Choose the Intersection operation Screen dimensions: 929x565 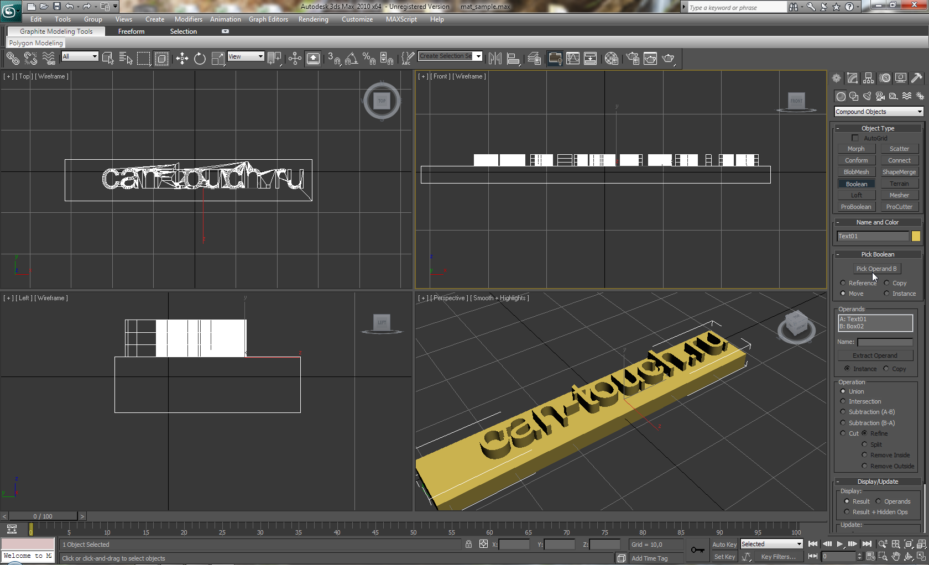click(843, 401)
